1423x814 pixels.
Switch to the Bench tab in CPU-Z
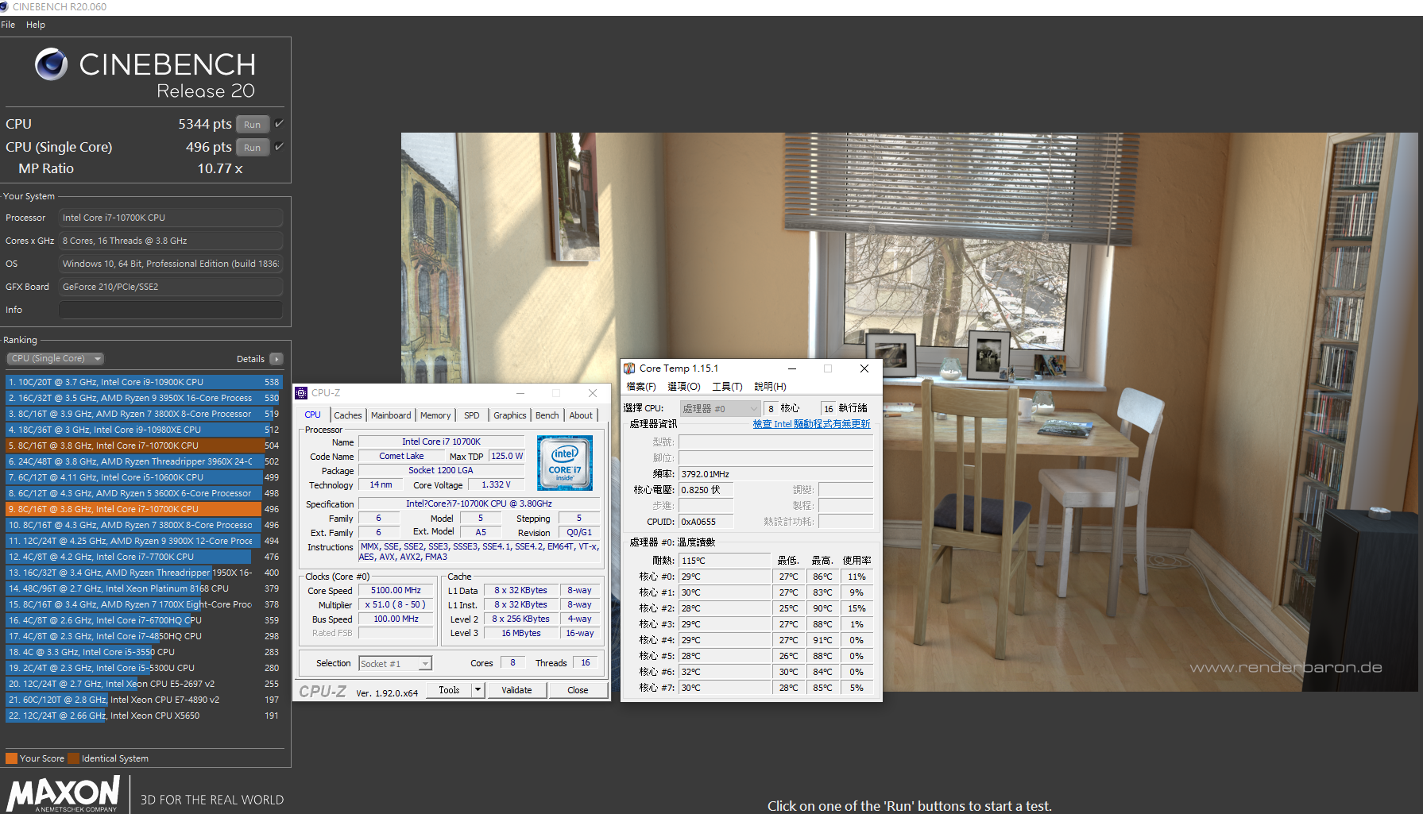coord(547,415)
